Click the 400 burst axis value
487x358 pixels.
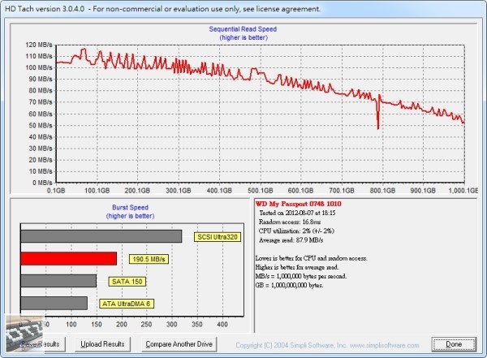[222, 325]
